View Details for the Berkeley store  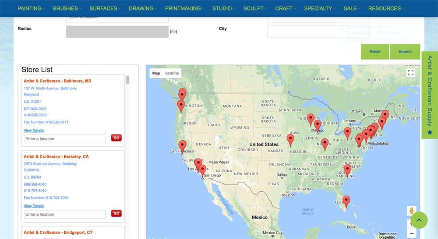34,206
